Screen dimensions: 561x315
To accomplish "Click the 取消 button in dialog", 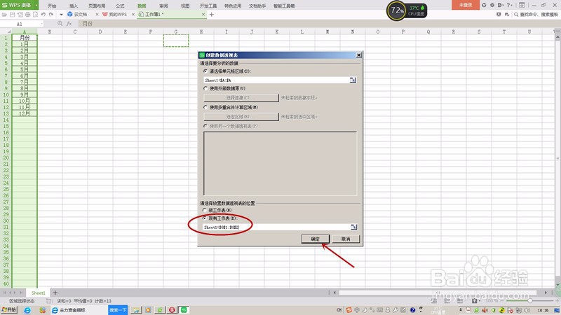I will point(346,239).
